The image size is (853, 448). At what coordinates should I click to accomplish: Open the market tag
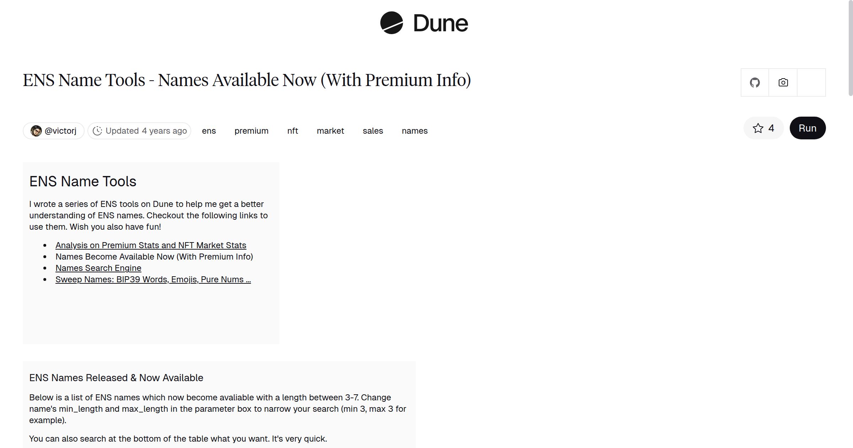tap(330, 131)
